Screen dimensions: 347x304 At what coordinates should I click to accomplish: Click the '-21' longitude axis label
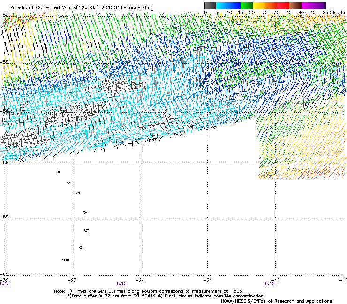(207, 280)
